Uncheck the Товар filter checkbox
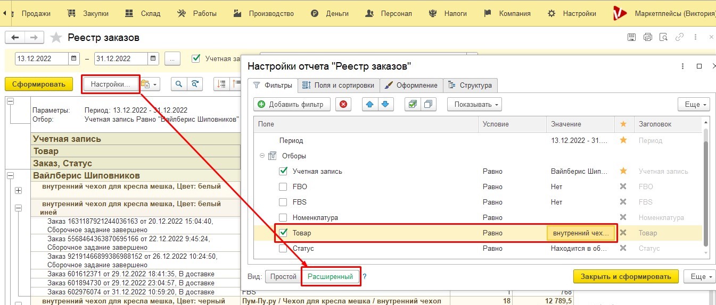The width and height of the screenshot is (716, 305). point(284,233)
